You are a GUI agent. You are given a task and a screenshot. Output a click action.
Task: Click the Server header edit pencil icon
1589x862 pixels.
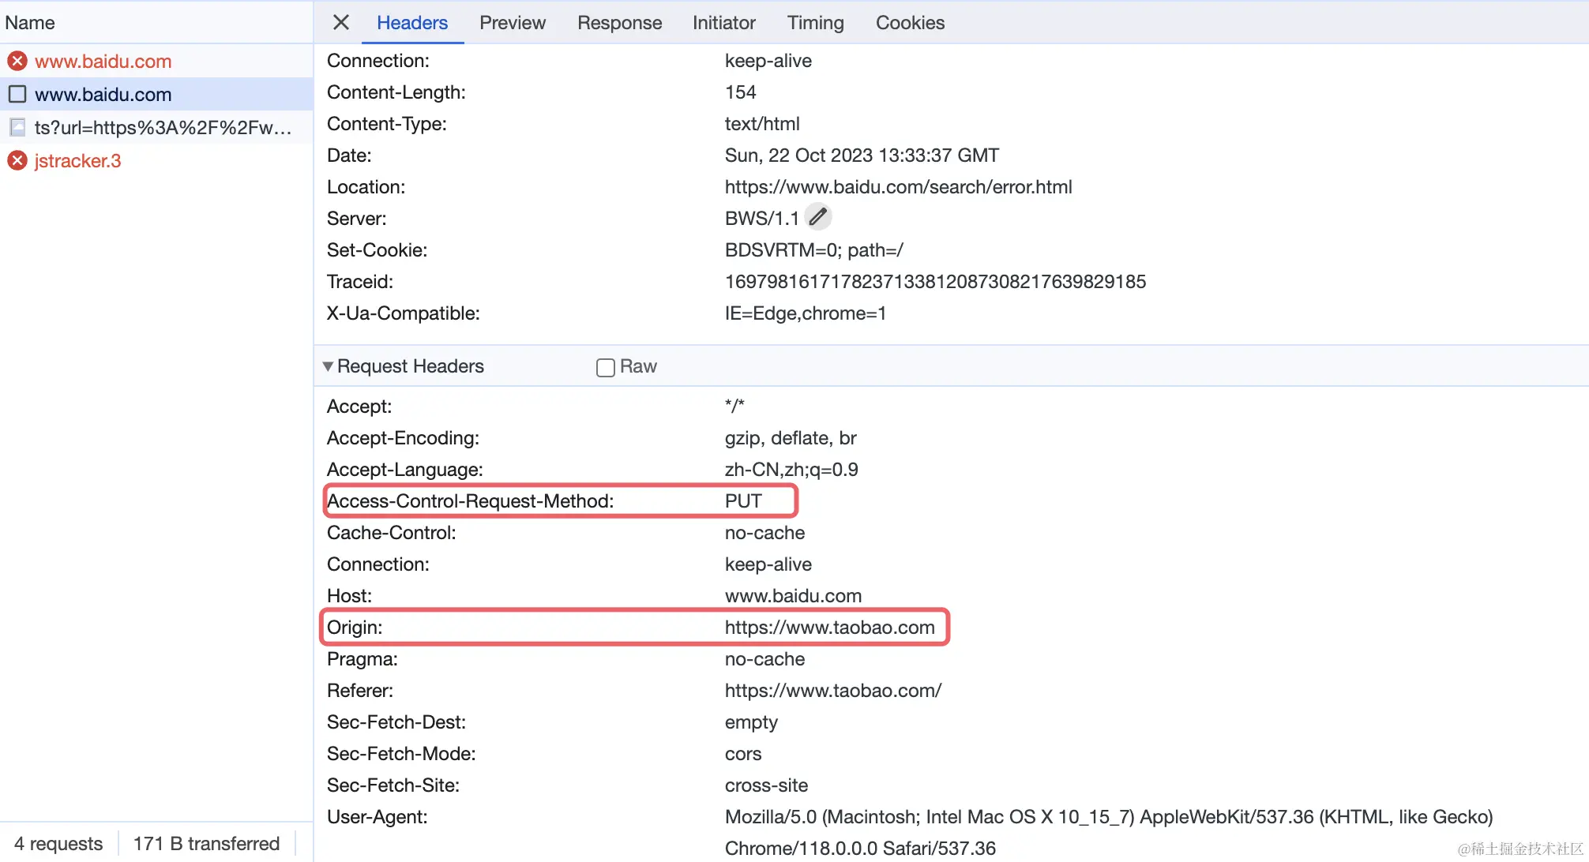(x=818, y=216)
